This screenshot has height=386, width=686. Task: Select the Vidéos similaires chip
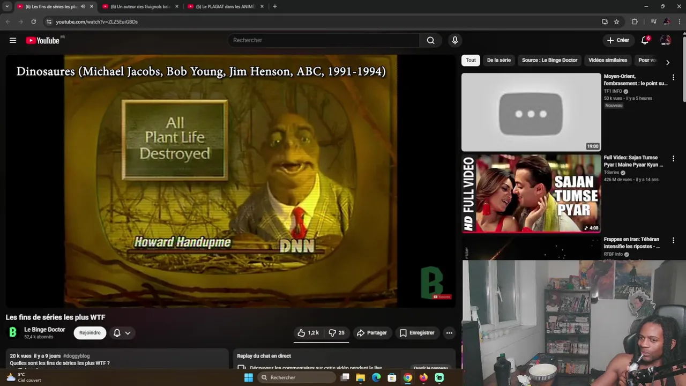click(608, 60)
